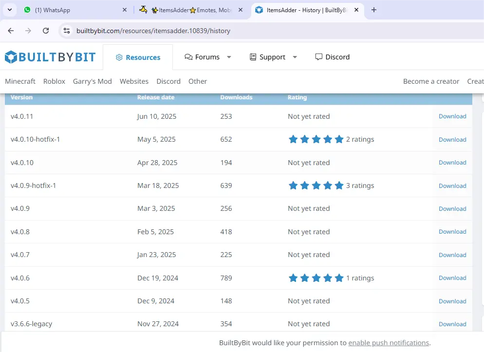Download version v4.0.8
The image size is (484, 352).
click(452, 232)
